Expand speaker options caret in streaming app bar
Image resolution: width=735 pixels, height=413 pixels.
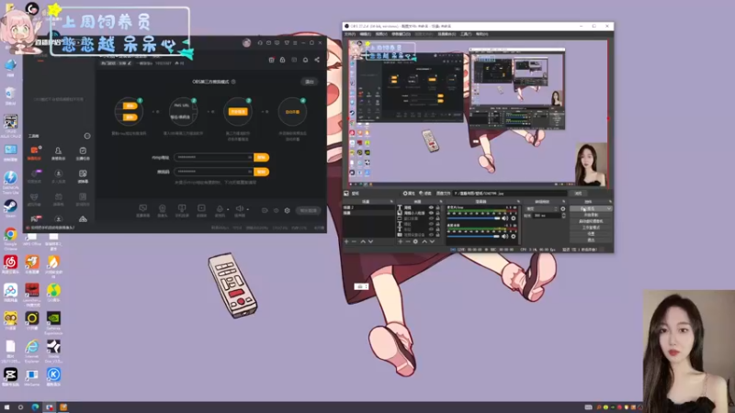pyautogui.click(x=247, y=209)
